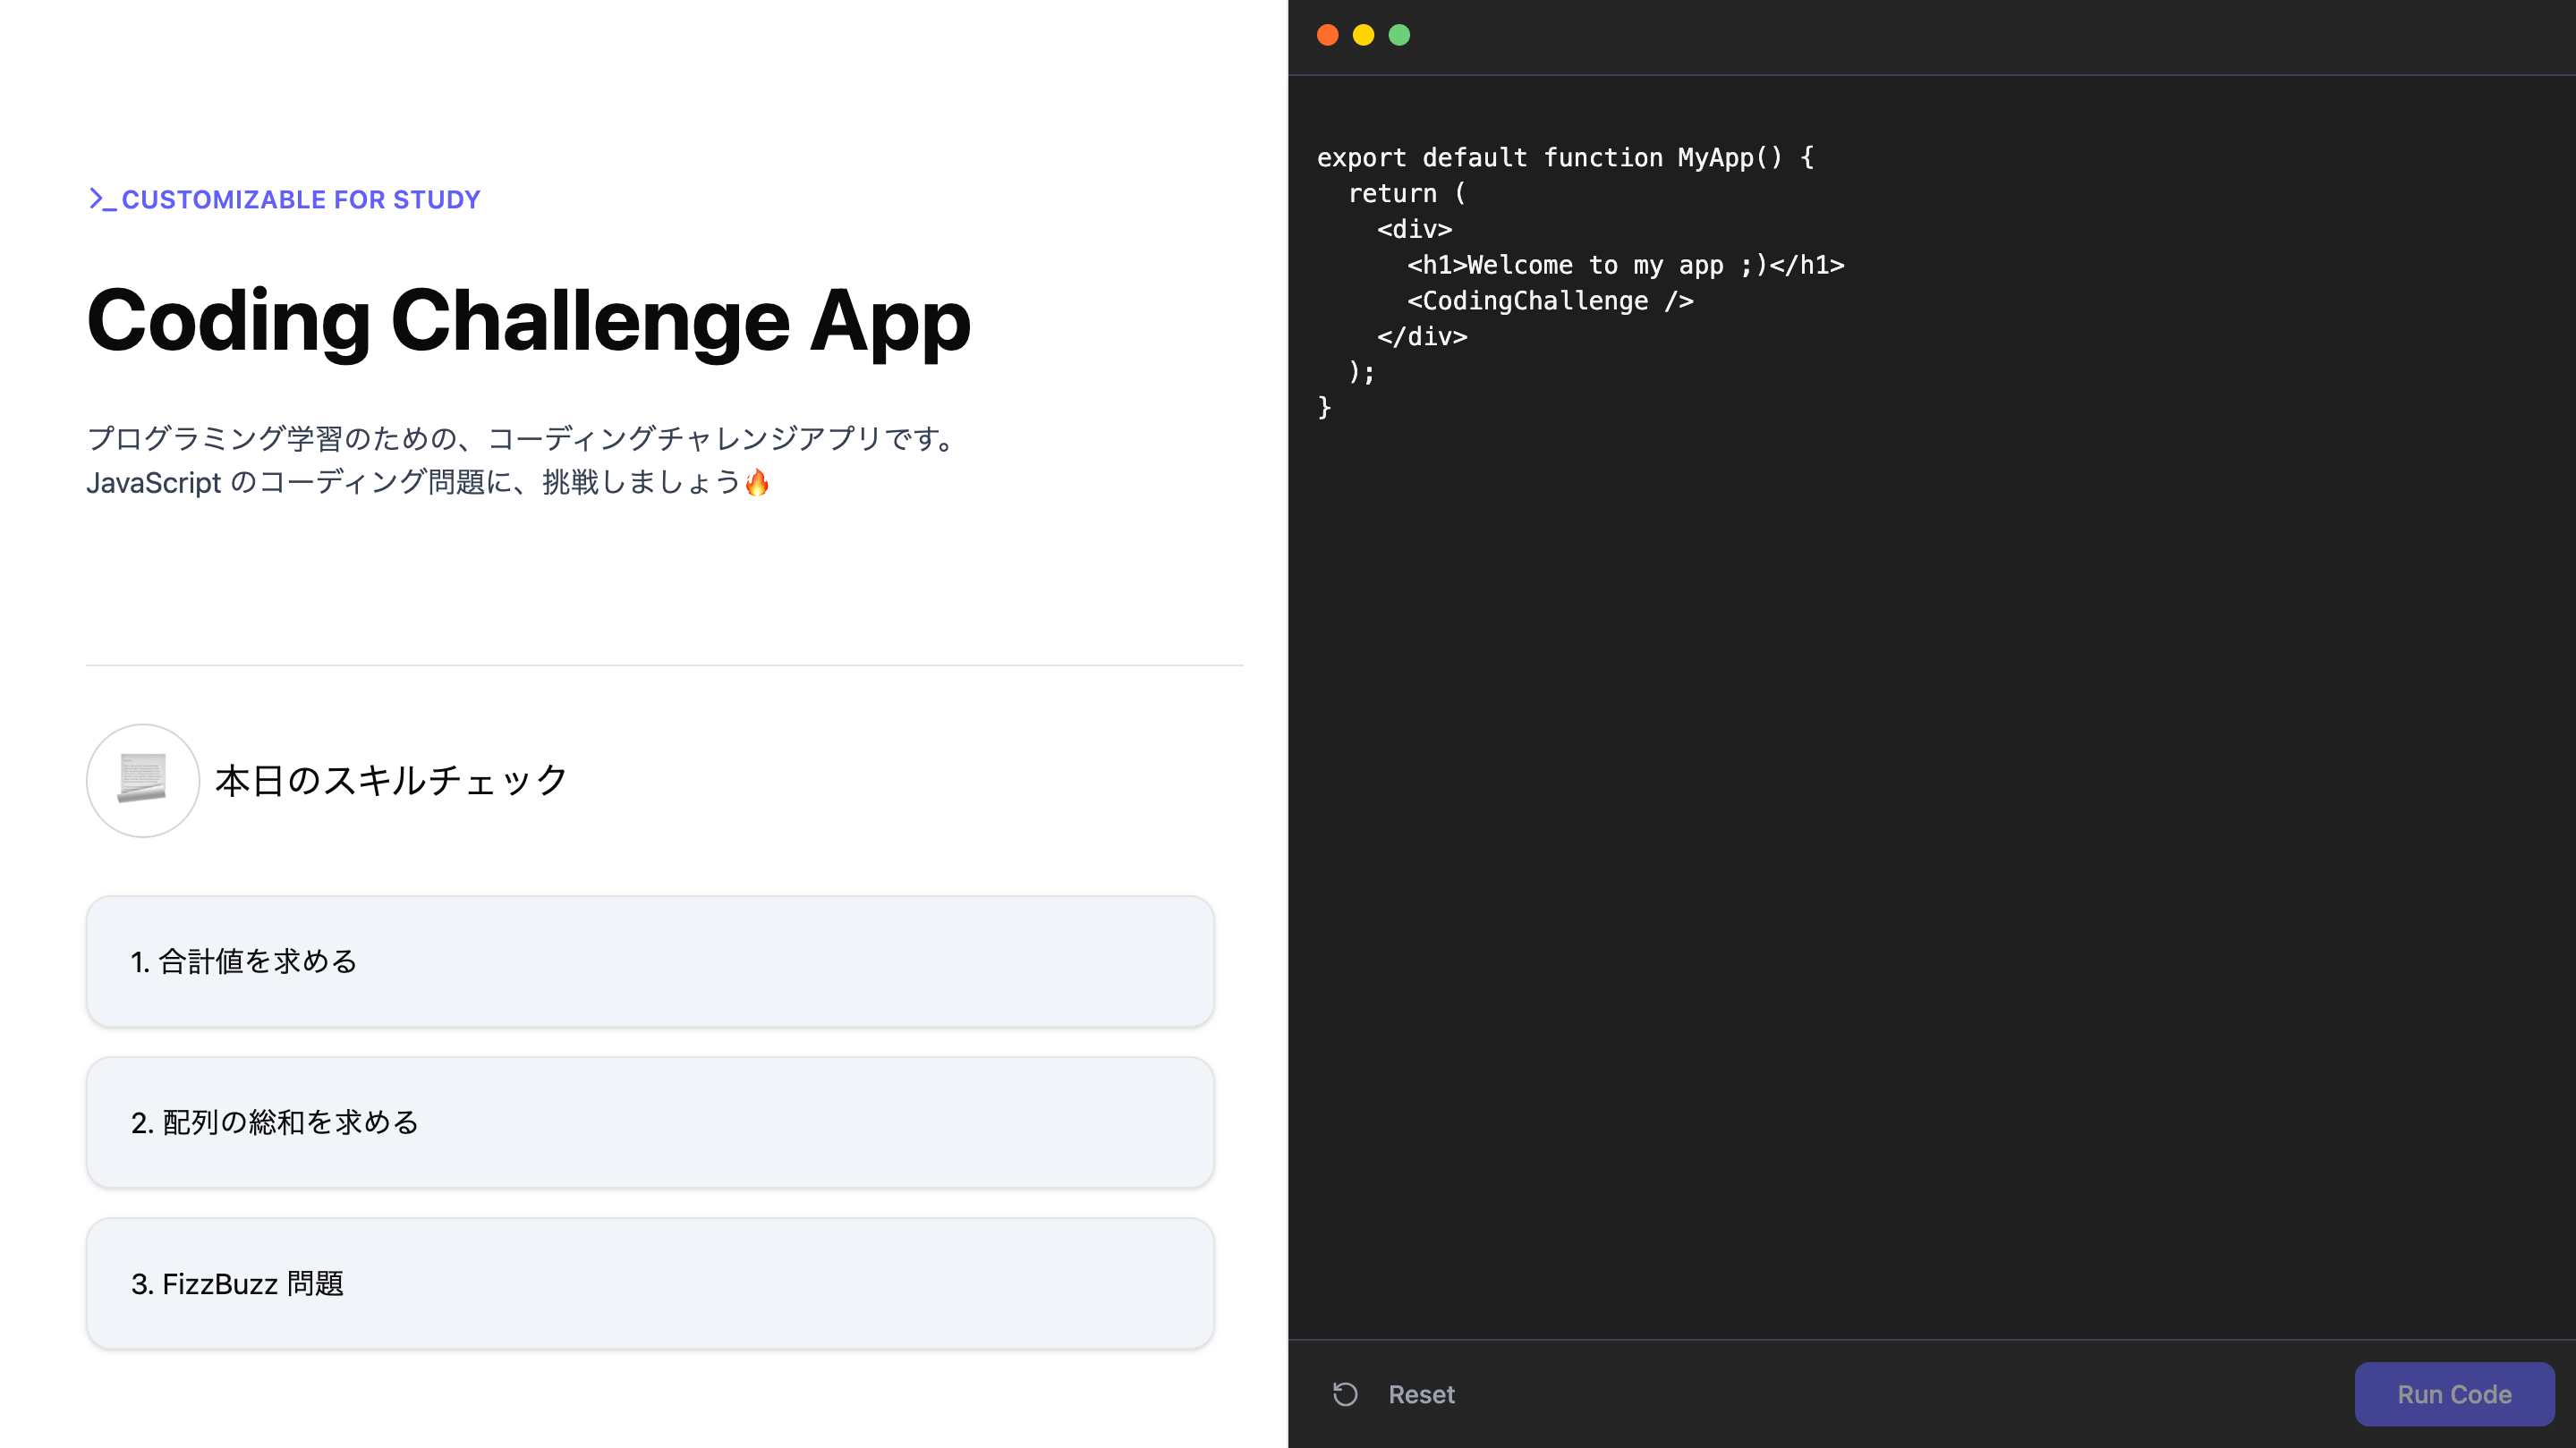Click the Reset text button
Image resolution: width=2576 pixels, height=1448 pixels.
(1421, 1394)
